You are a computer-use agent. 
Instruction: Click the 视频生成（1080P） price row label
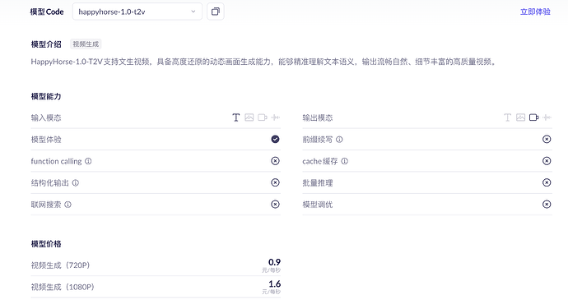click(x=63, y=287)
